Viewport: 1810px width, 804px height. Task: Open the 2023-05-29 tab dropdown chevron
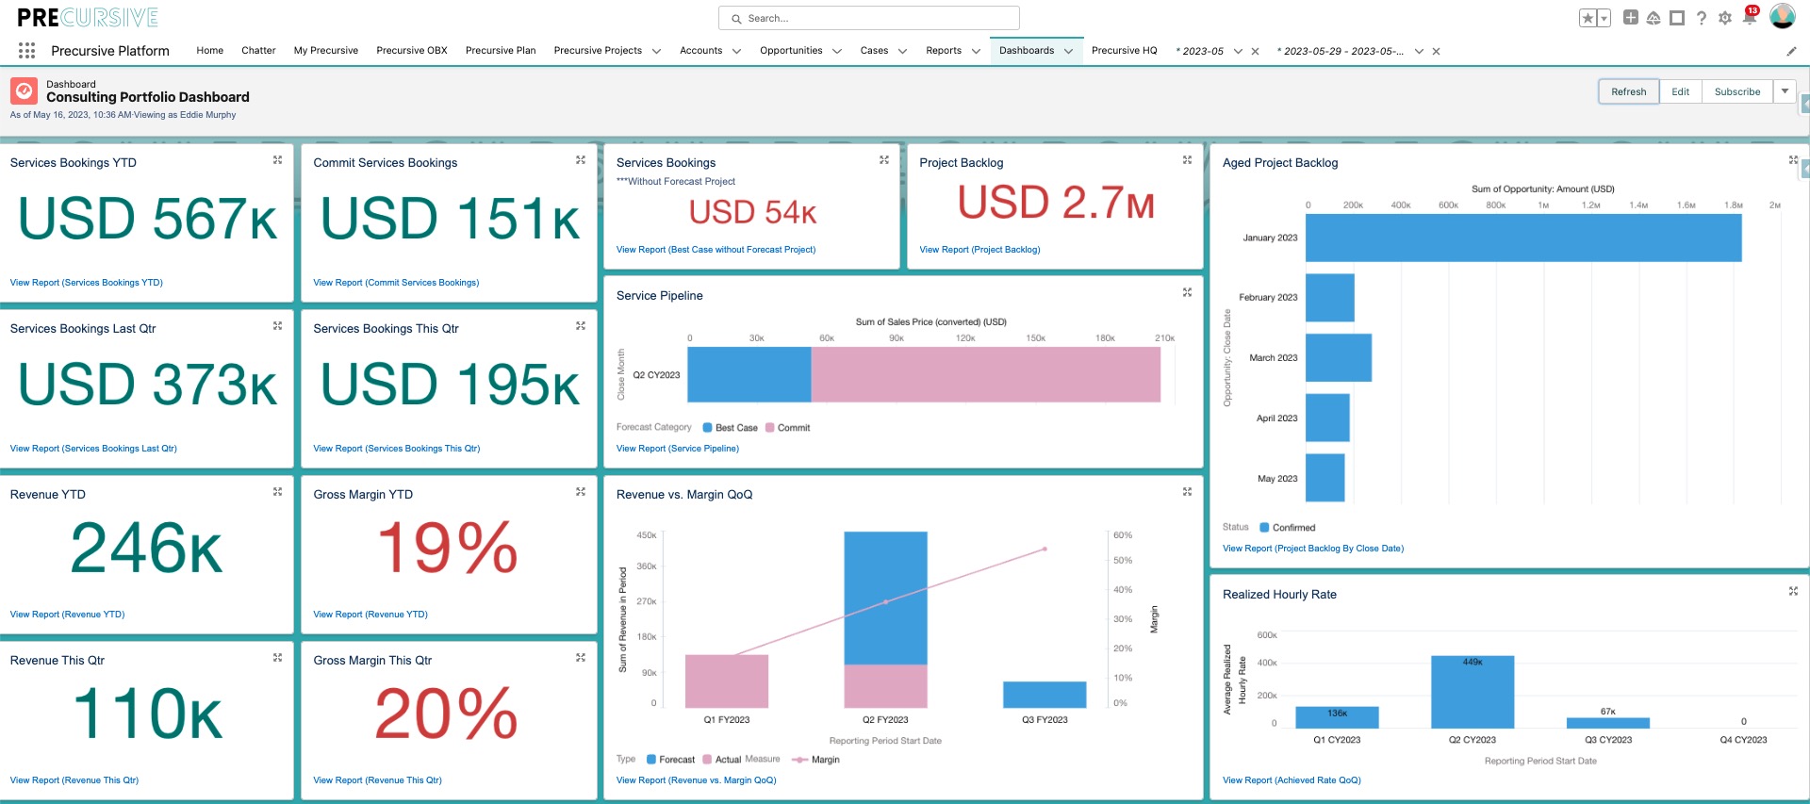1419,52
